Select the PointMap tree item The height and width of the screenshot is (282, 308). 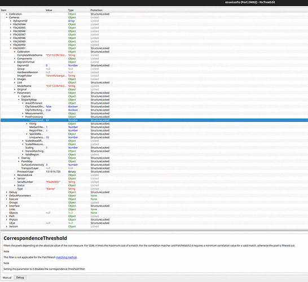pos(27,161)
